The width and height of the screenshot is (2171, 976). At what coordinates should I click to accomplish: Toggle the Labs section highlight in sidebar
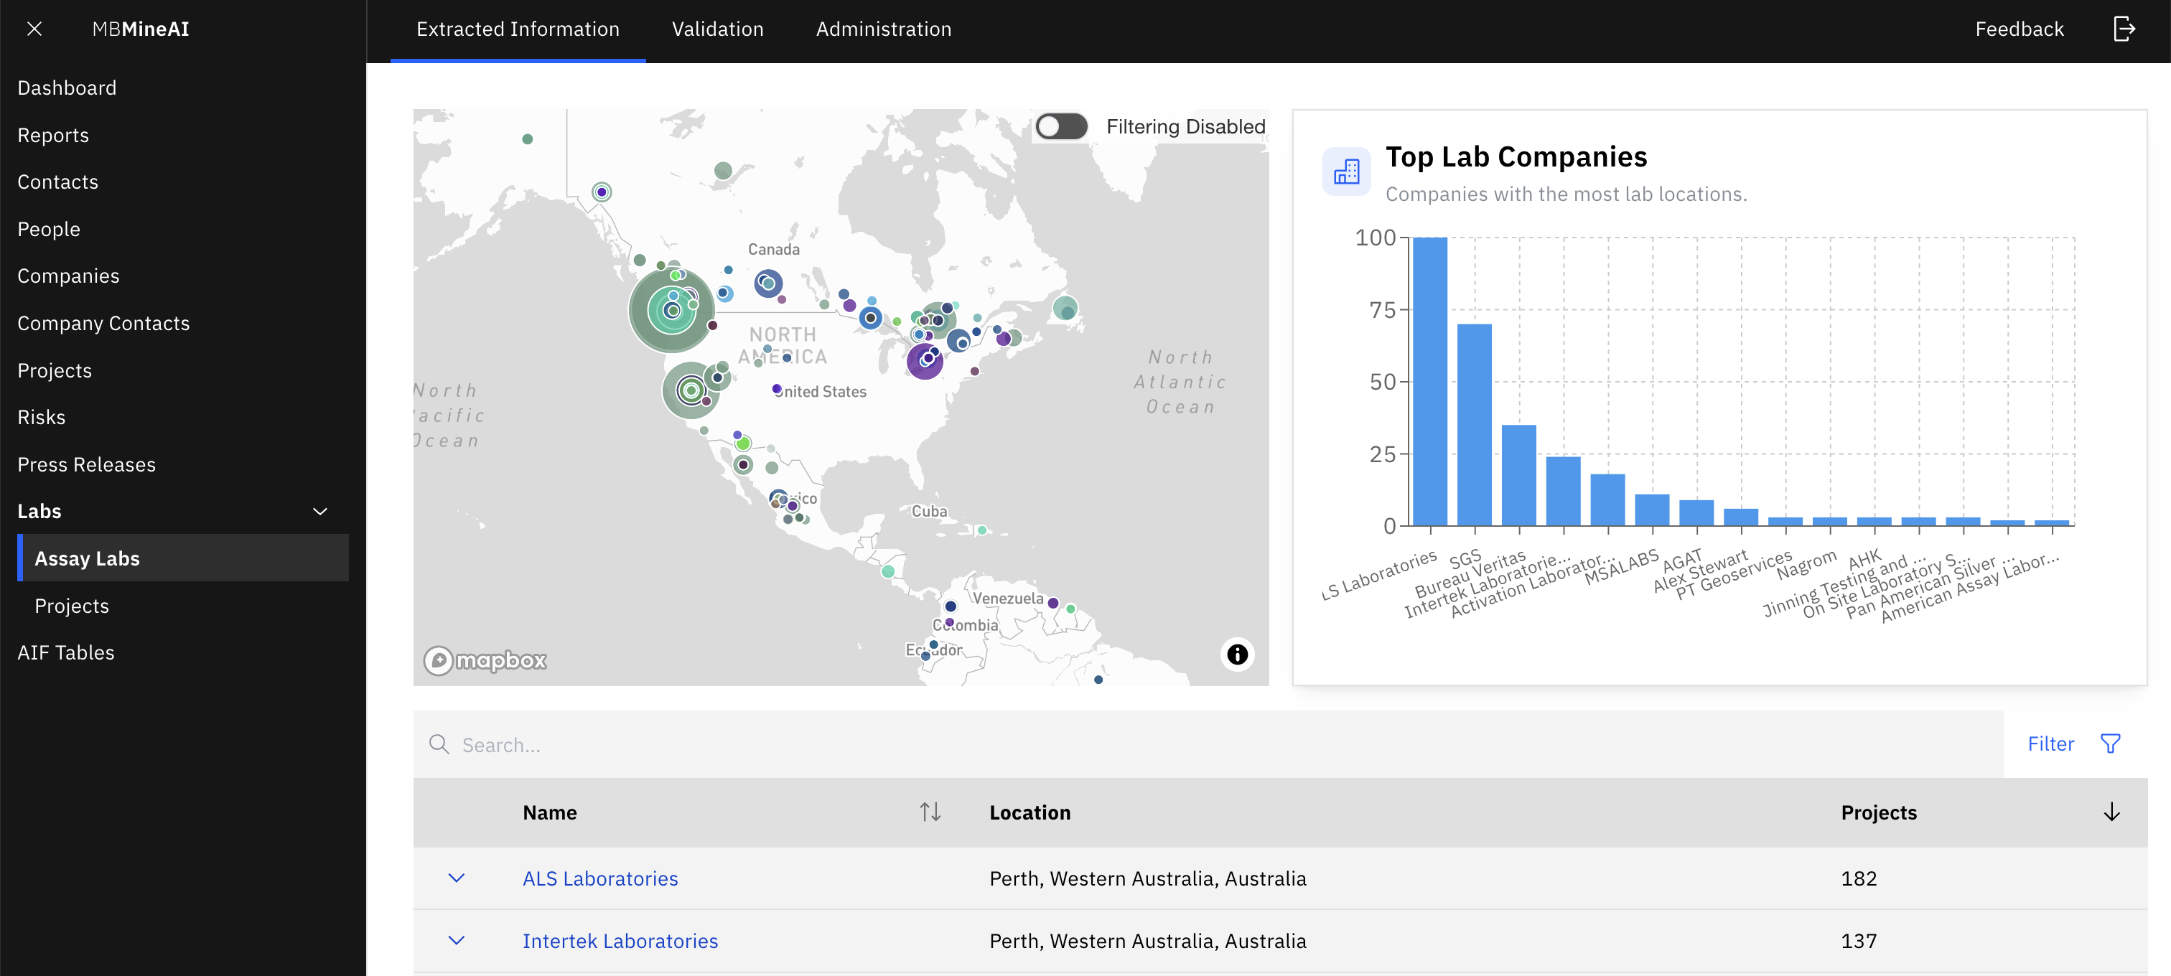click(x=39, y=510)
